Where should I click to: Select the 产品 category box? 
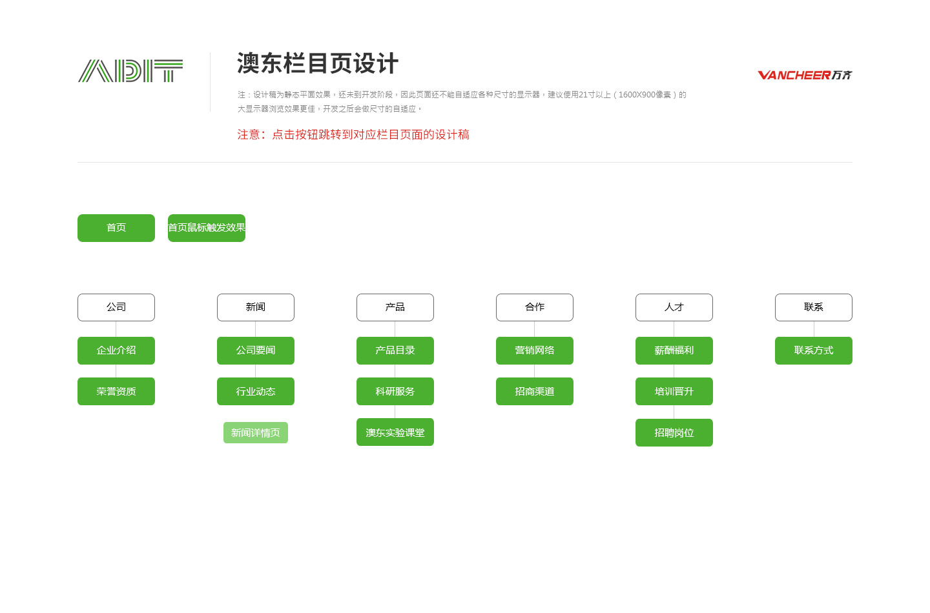tap(395, 307)
